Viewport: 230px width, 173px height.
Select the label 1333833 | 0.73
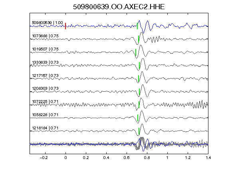click(x=46, y=62)
